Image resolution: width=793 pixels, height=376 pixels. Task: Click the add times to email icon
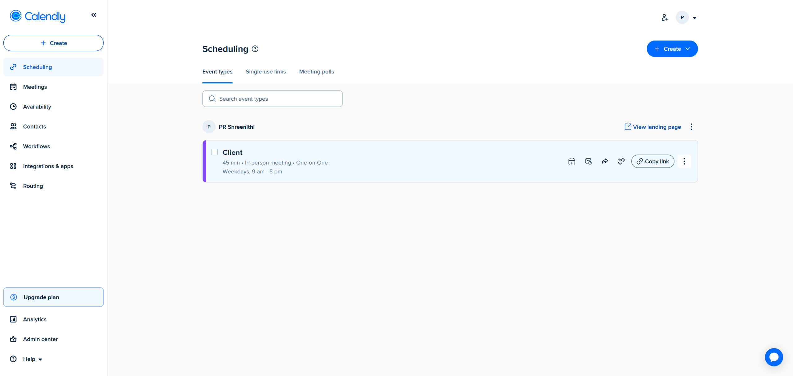[588, 161]
